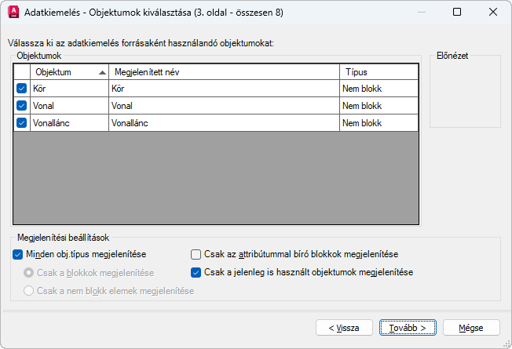Maximize the Adatkiemelés dialog window
The image size is (512, 349).
point(457,12)
